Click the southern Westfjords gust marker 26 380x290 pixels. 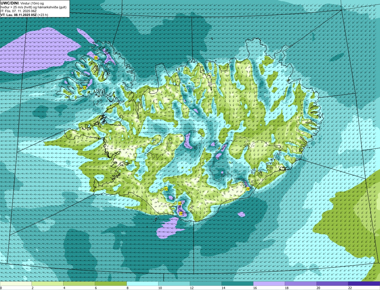coord(84,88)
